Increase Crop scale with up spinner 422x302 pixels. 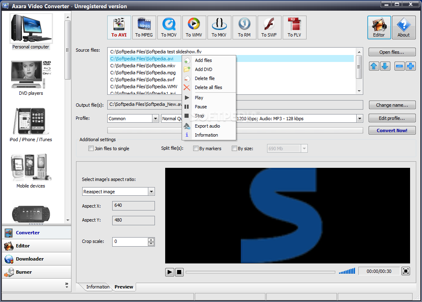tap(151, 240)
